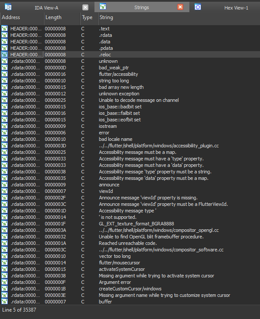Click string icon of 'bad array new length' row

[x=4, y=87]
